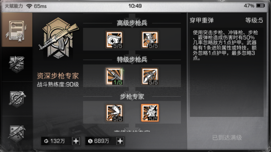This screenshot has width=271, height=152.
Task: Add more 689万 silver with plus button
Action: (x=120, y=141)
